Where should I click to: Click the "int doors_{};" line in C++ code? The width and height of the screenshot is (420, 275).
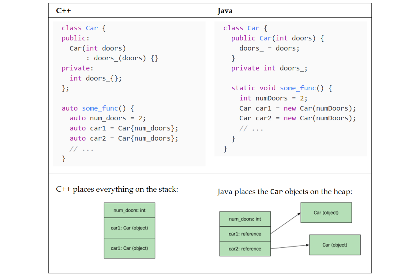(x=96, y=78)
